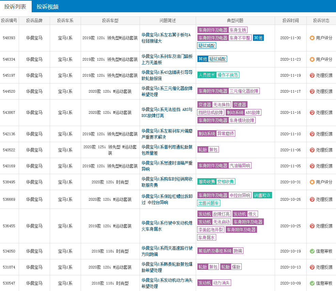Click the 车身生锈 issue tag
Screen dimensions: 336x291
(238, 30)
